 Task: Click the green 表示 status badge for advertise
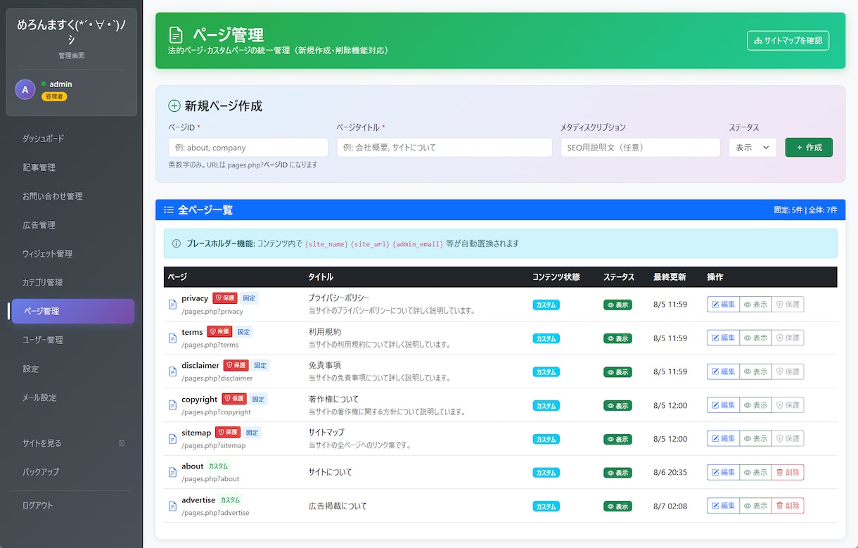tap(617, 506)
